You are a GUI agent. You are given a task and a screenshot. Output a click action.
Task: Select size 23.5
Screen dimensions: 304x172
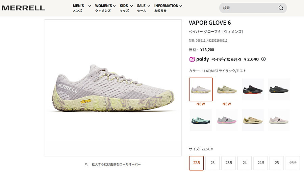pyautogui.click(x=229, y=163)
